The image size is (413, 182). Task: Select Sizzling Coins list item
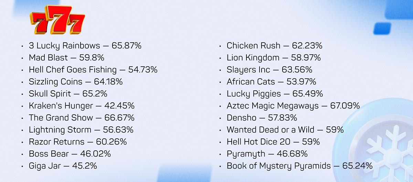click(76, 82)
